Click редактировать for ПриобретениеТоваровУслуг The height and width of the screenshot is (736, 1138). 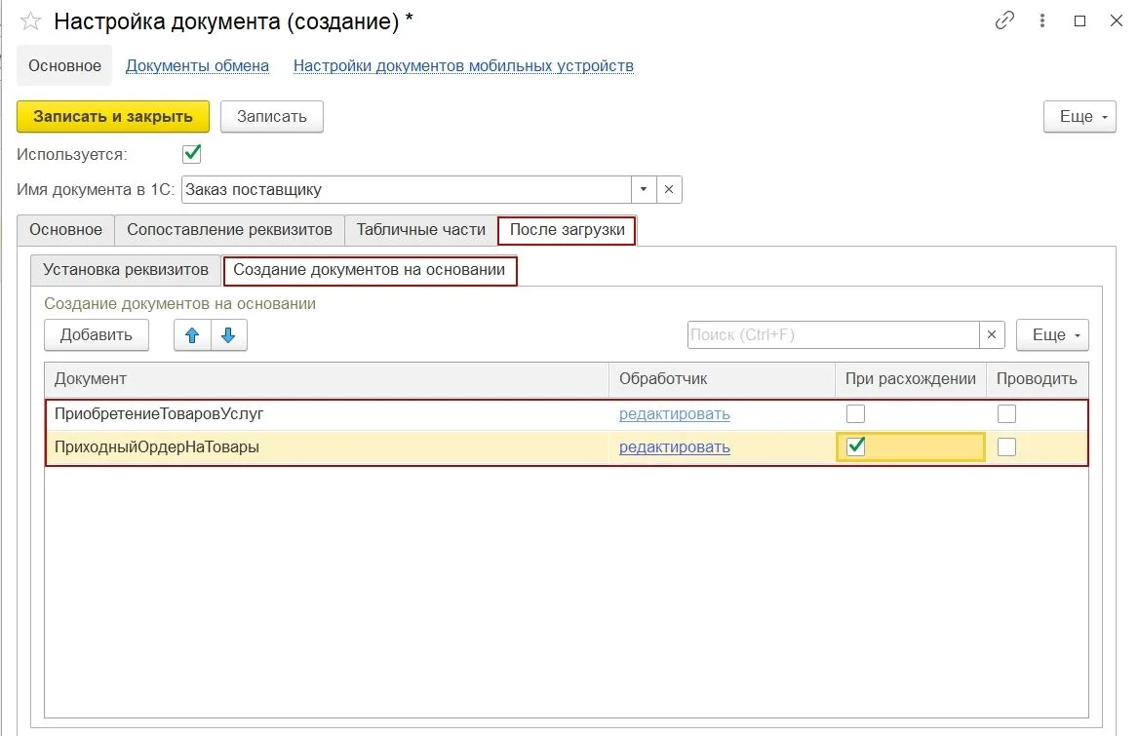tap(674, 413)
